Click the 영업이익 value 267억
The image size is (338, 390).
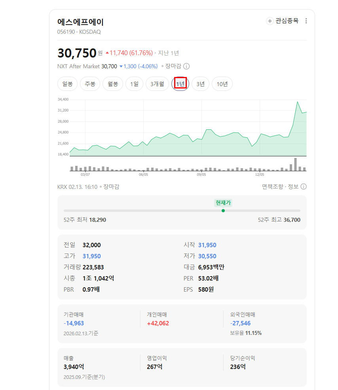click(x=155, y=367)
